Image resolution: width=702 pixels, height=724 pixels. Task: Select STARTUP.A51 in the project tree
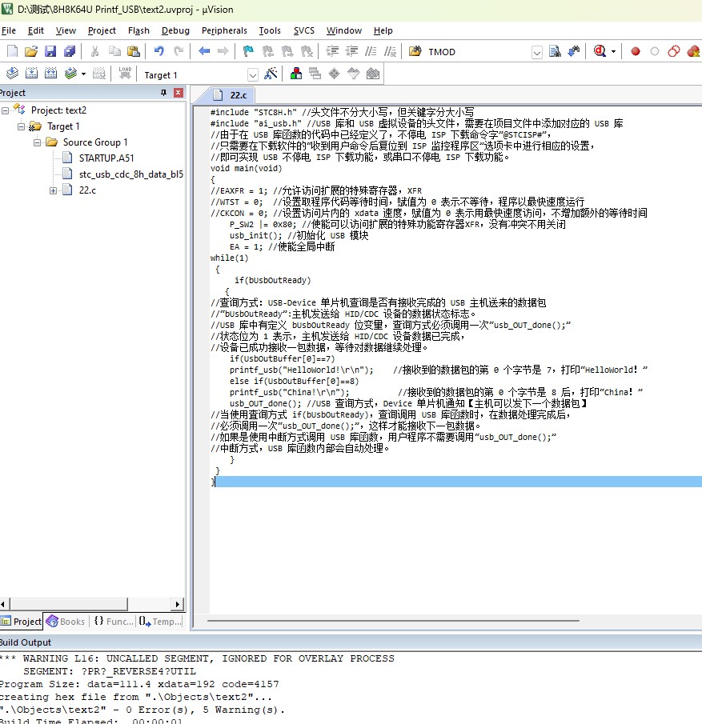106,158
